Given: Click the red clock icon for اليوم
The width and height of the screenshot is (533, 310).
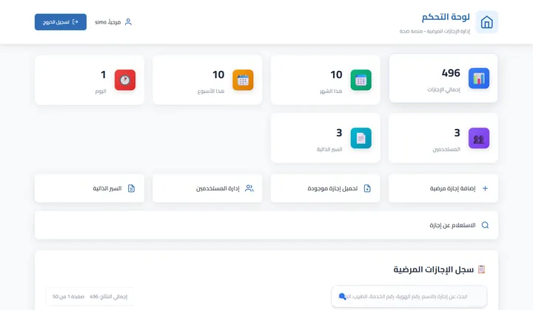Looking at the screenshot, I should pyautogui.click(x=125, y=80).
